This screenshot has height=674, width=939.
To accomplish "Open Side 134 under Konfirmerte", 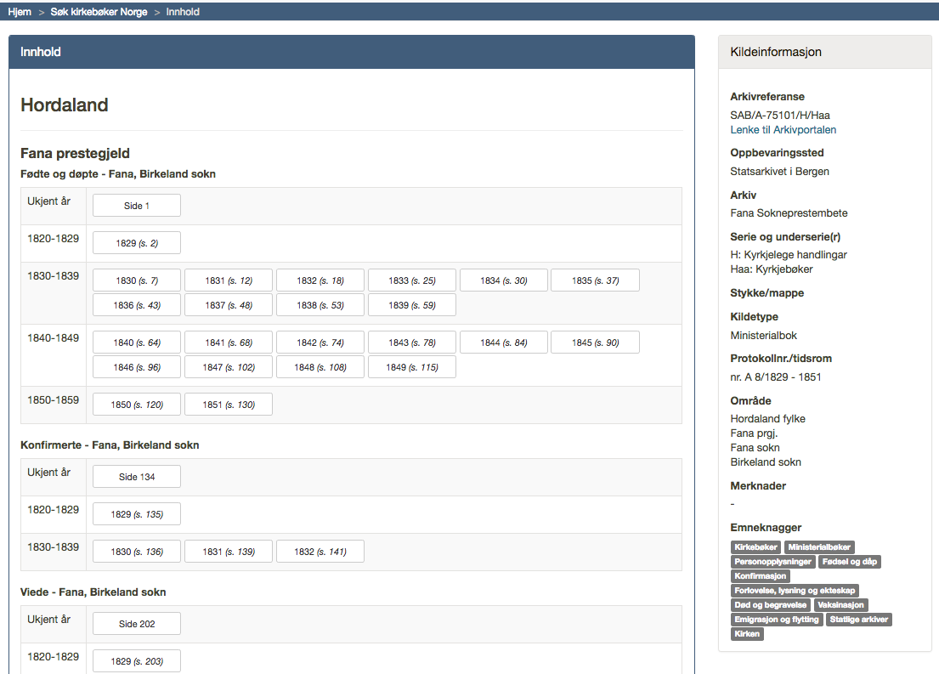I will 136,477.
